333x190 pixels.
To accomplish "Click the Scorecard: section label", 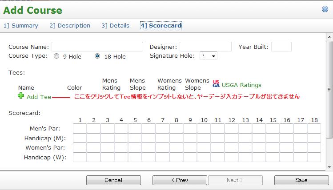I will coord(24,113).
